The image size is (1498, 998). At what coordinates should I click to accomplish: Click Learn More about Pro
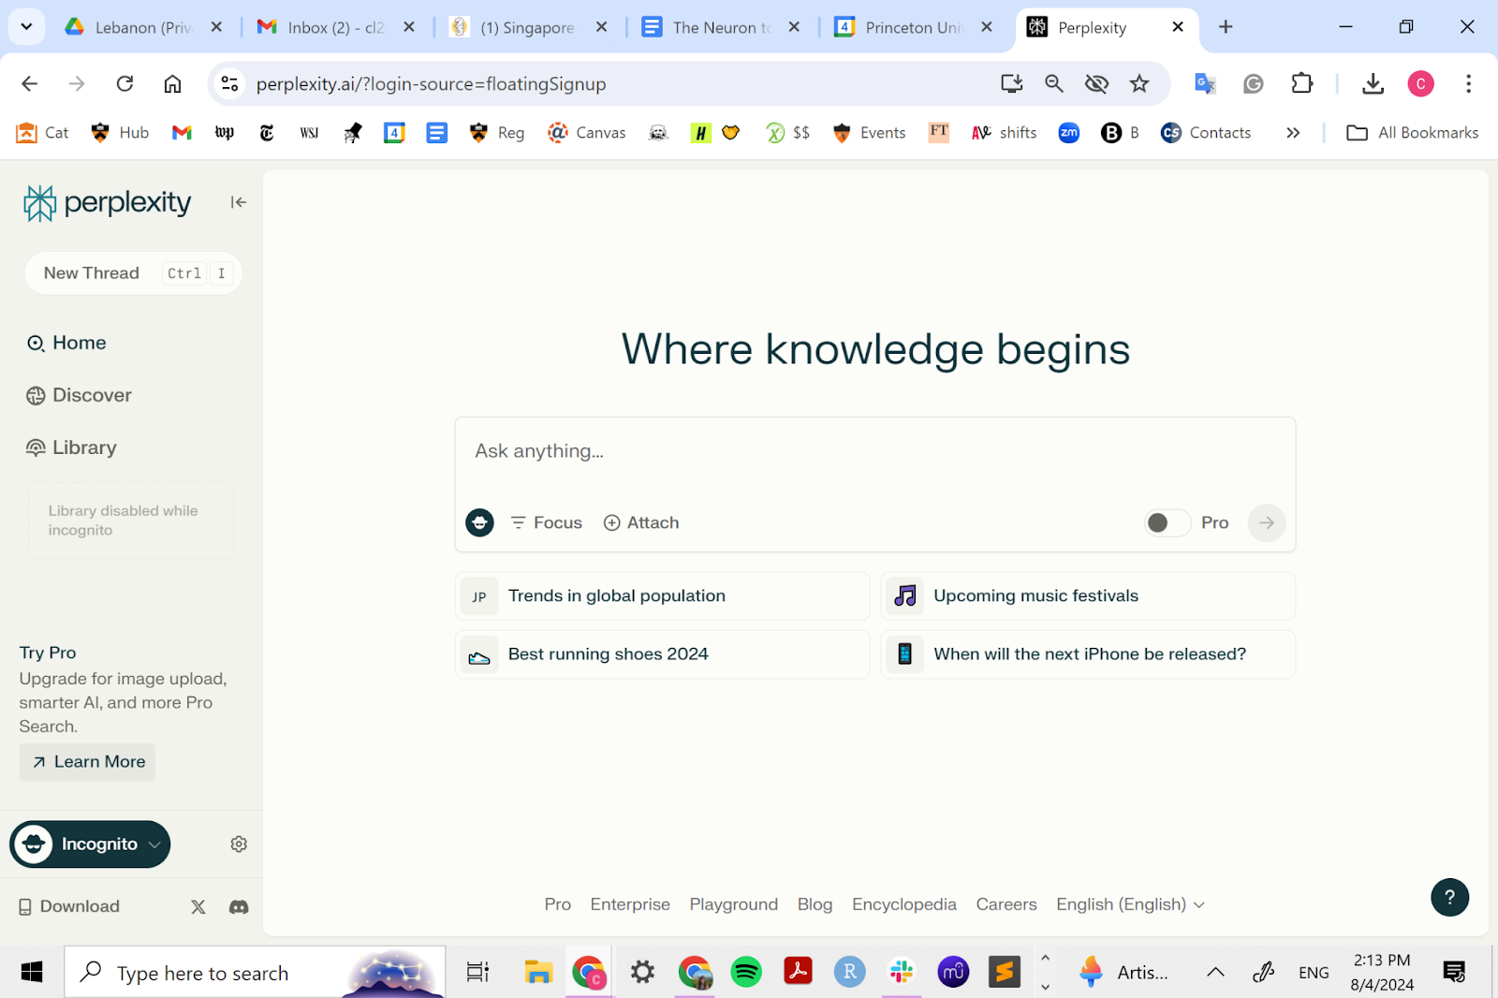point(88,762)
